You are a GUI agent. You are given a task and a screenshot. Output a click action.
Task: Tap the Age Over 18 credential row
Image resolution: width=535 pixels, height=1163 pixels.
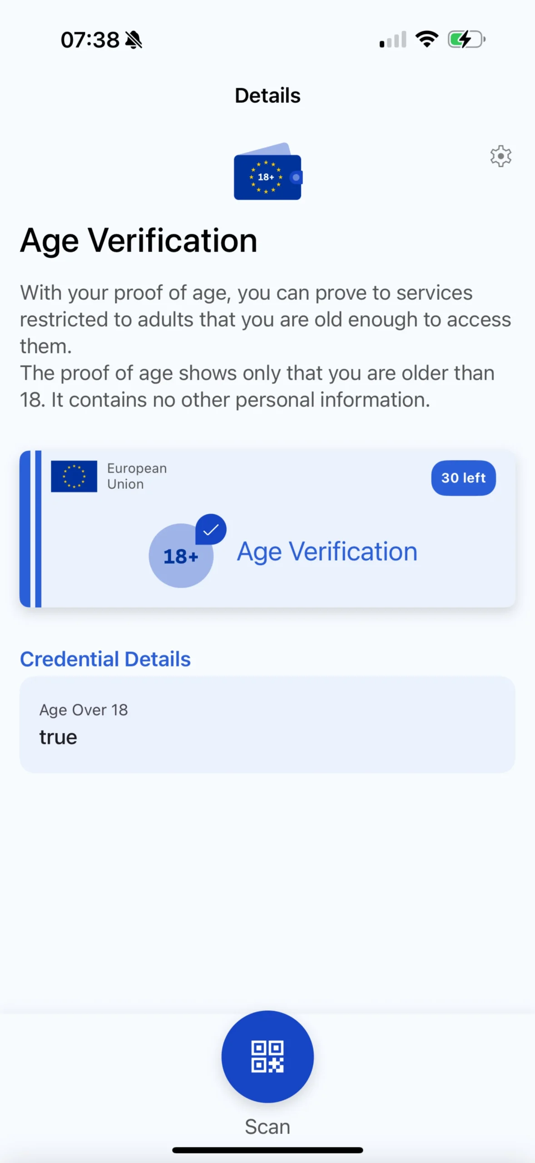[x=267, y=724]
